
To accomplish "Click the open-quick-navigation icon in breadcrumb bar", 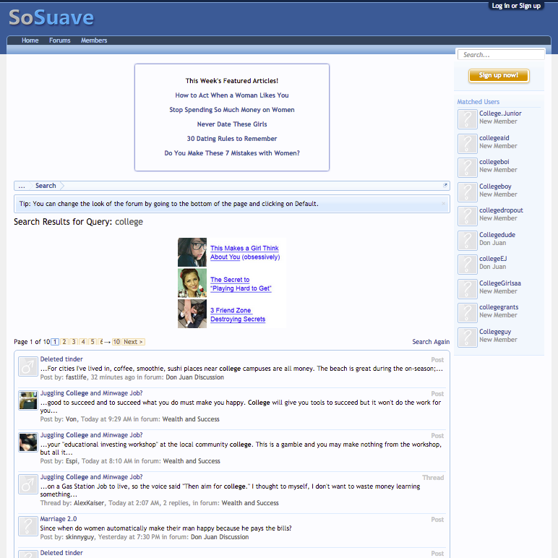I will 445,185.
